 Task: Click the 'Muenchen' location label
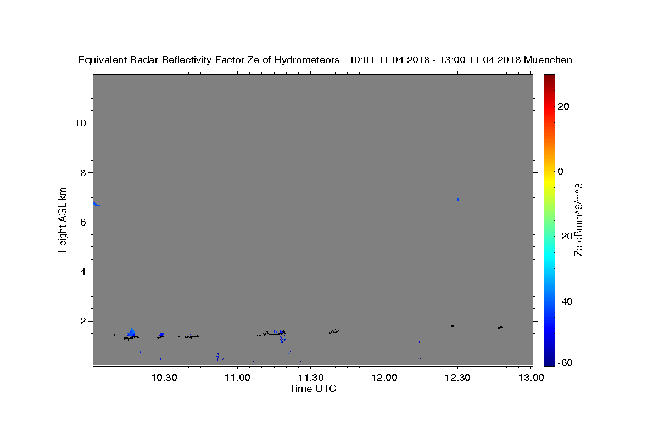548,60
